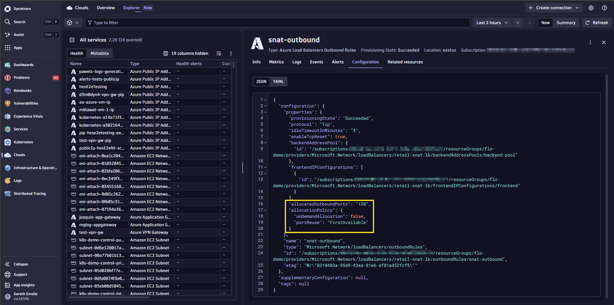Open row density settings icon

pos(219,53)
